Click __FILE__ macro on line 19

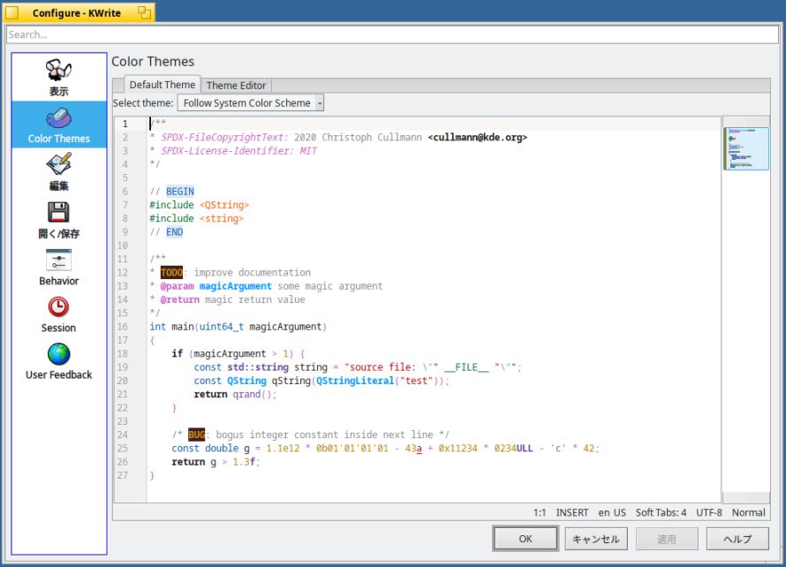(466, 367)
